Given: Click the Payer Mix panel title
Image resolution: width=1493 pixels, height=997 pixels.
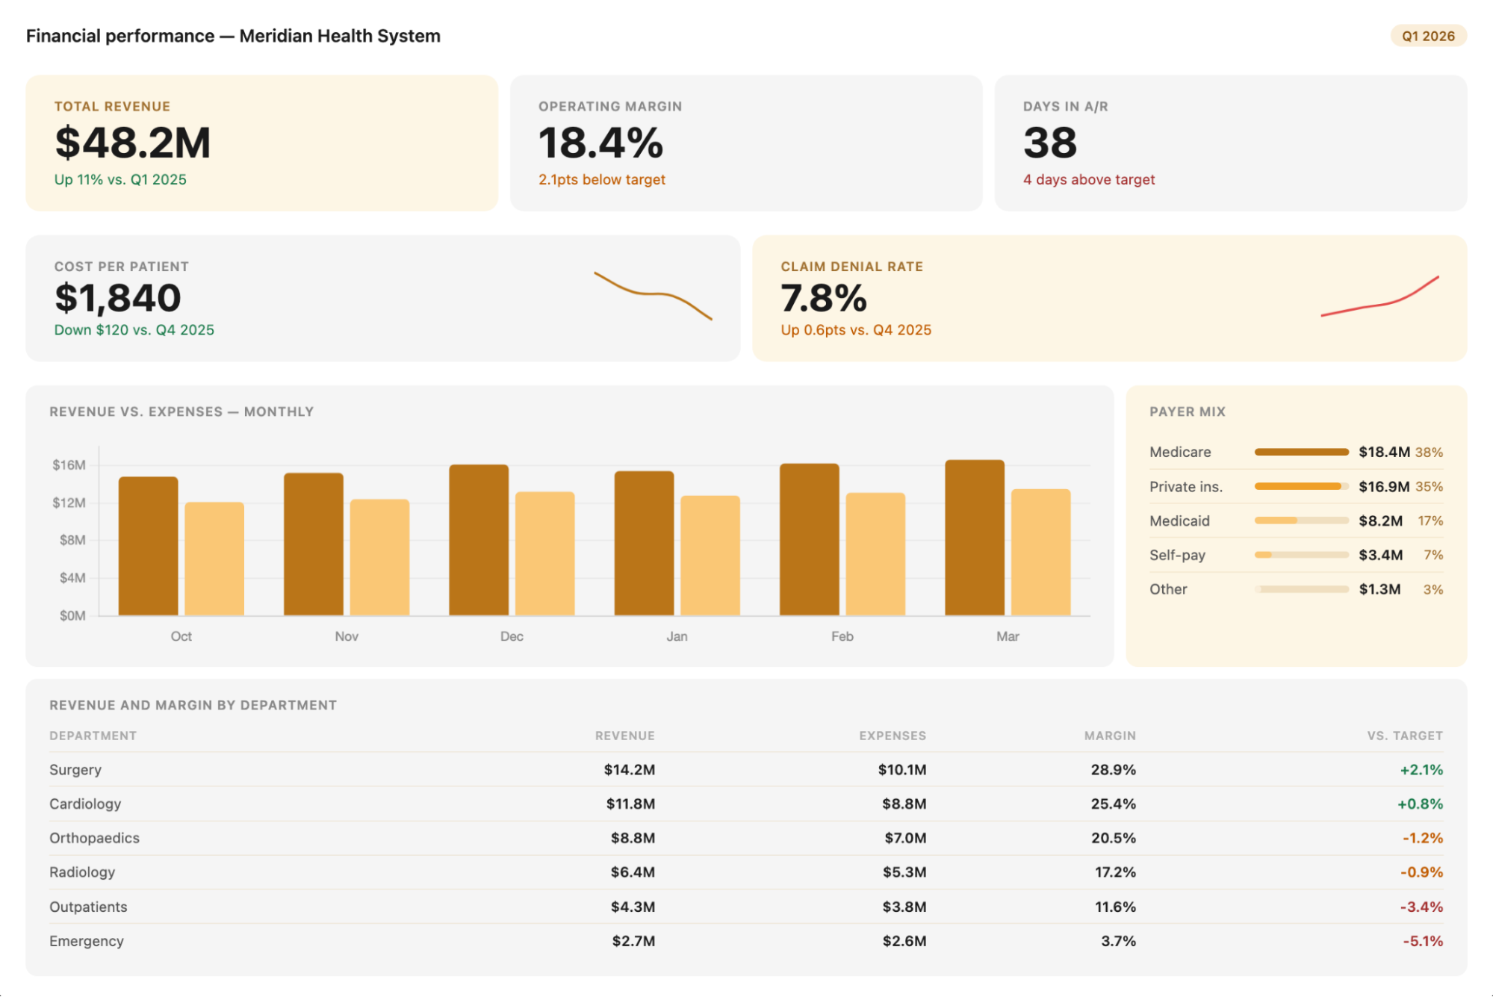Looking at the screenshot, I should (1187, 411).
